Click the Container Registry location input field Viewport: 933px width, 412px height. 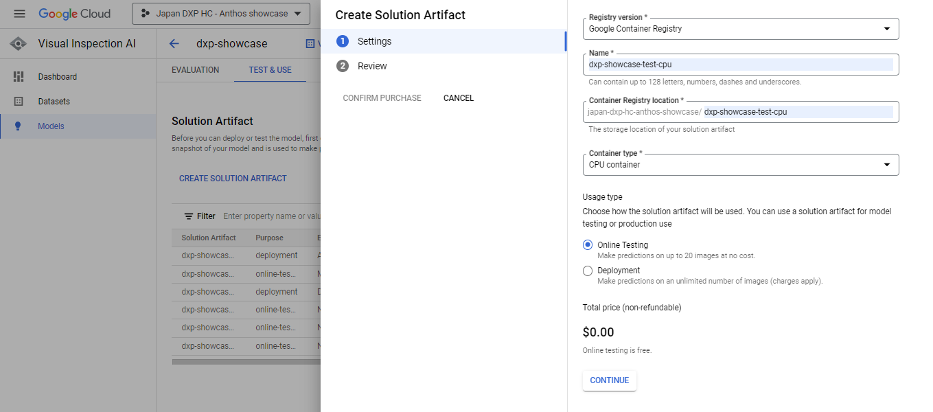tap(741, 112)
